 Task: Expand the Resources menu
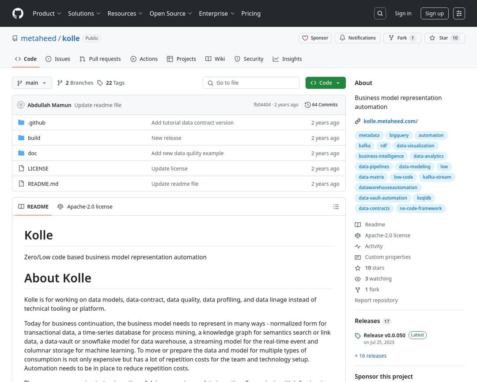pyautogui.click(x=125, y=13)
